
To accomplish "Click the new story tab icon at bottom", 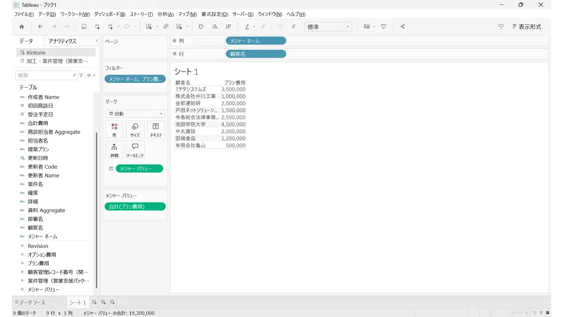I will tap(113, 302).
